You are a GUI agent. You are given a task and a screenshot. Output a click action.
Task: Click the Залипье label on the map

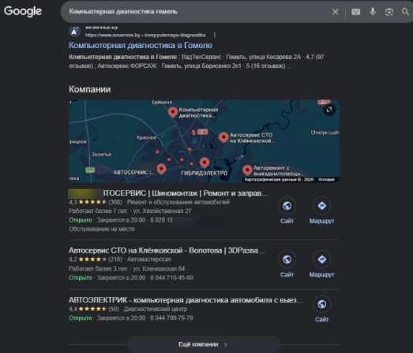tap(101, 154)
